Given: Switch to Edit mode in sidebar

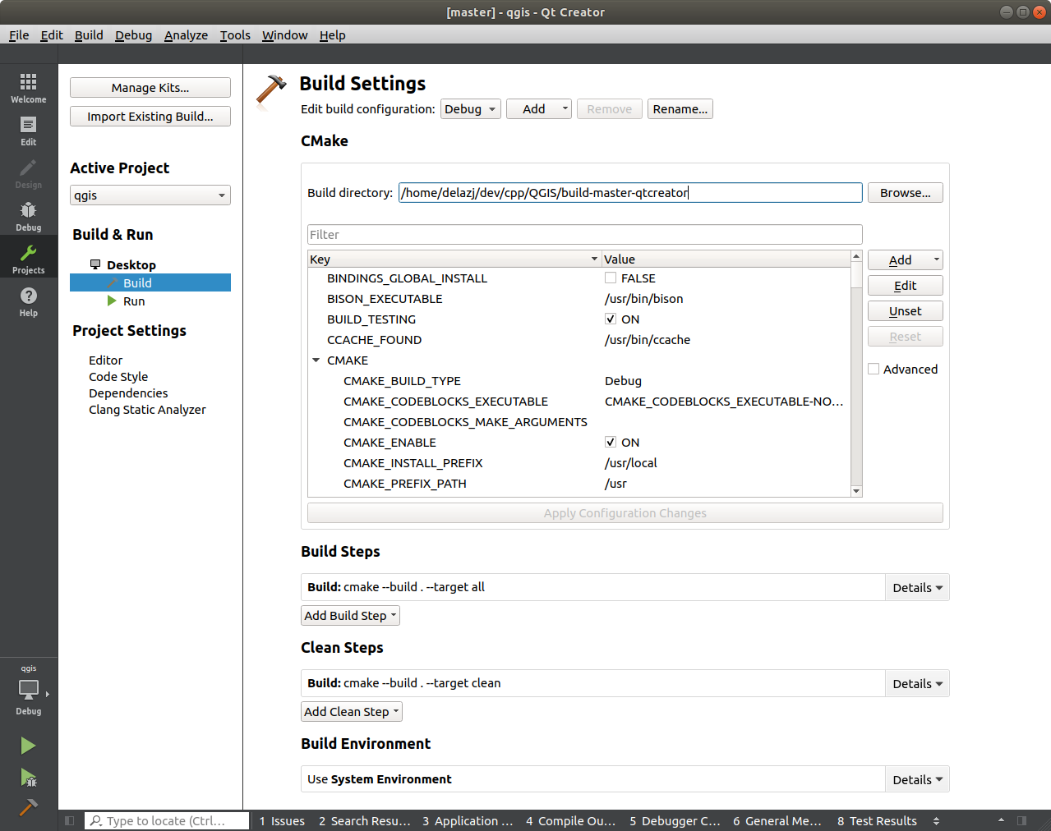Looking at the screenshot, I should click(x=28, y=130).
